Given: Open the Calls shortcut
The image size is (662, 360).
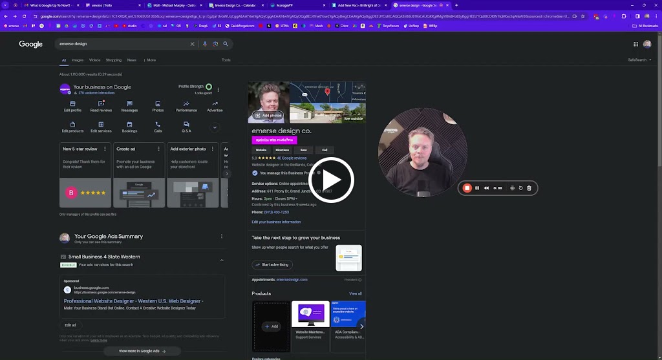Looking at the screenshot, I should pyautogui.click(x=158, y=127).
